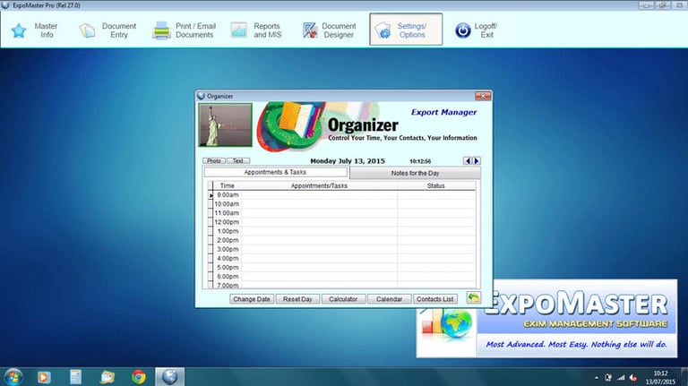Show hidden tray icons arrow
This screenshot has height=386, width=688.
point(597,378)
